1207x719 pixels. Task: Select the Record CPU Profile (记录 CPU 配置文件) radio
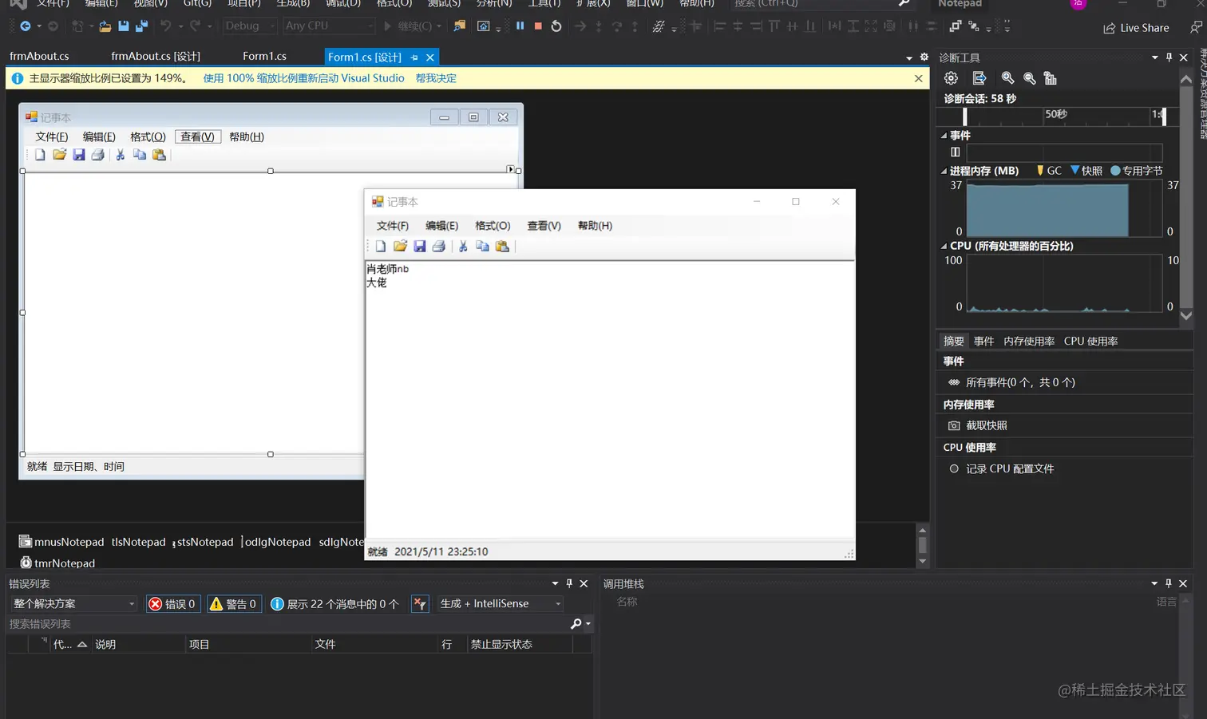click(954, 469)
